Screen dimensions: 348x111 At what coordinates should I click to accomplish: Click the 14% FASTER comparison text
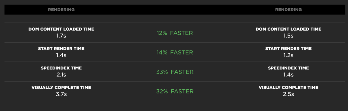(175, 52)
